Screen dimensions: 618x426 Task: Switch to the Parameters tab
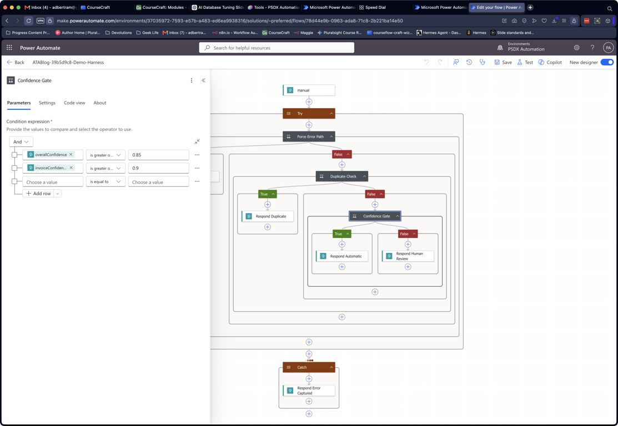(19, 103)
